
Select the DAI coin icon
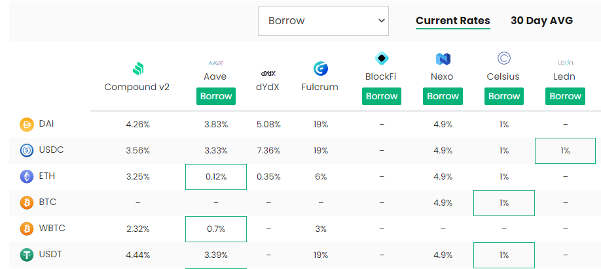click(x=27, y=125)
